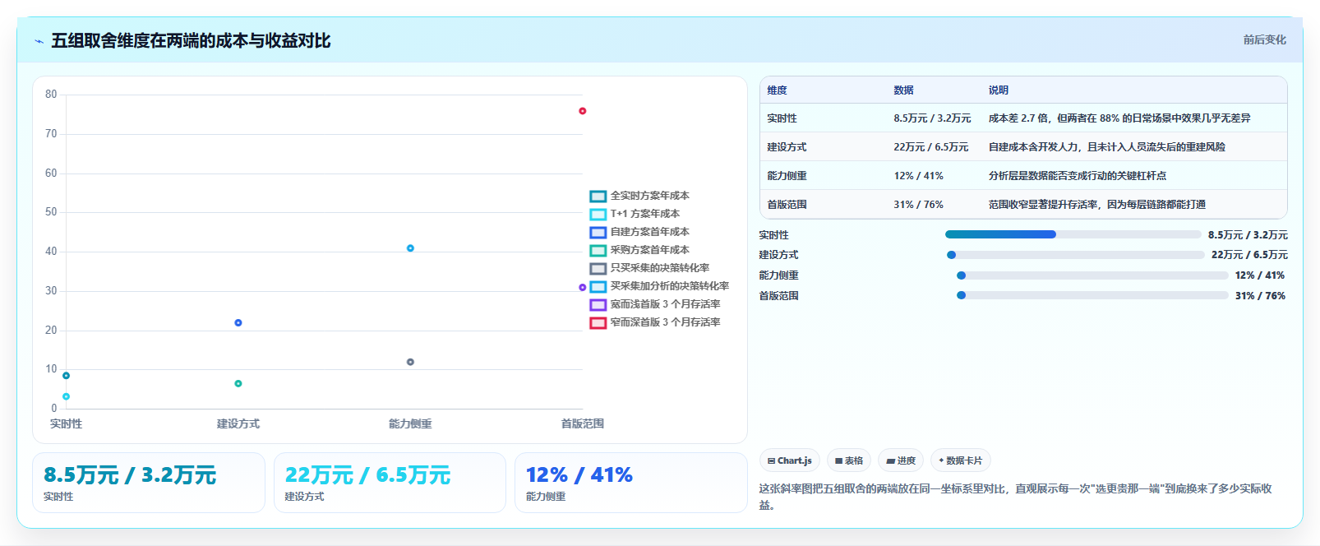
Task: Toggle 窄而深首版 3 个月存活率 legend swatch
Action: [598, 322]
